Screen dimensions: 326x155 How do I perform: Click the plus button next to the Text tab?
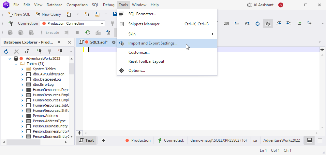103,140
